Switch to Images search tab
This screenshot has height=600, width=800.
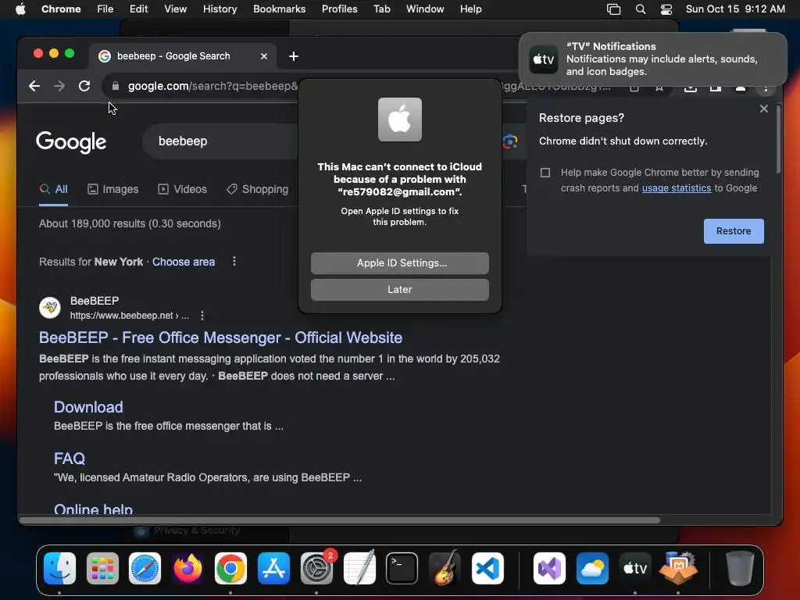tap(112, 190)
